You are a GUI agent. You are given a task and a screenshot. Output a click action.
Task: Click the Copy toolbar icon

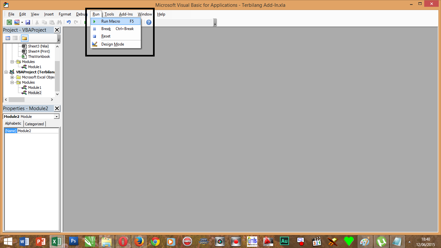coord(44,22)
